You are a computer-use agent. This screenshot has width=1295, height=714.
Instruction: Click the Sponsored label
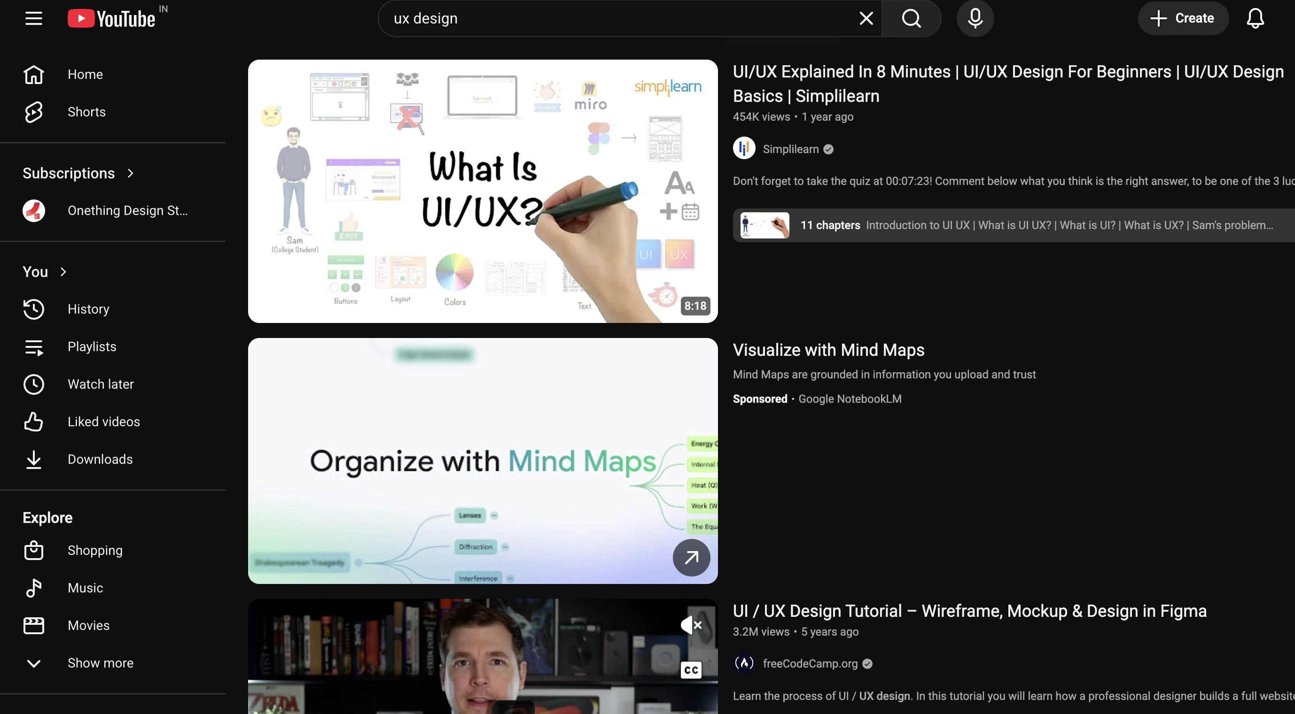click(760, 399)
